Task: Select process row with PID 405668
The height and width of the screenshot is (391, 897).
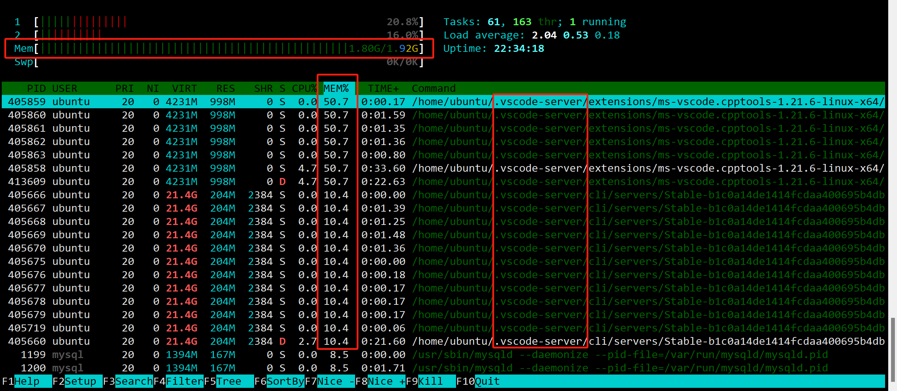Action: pos(443,221)
